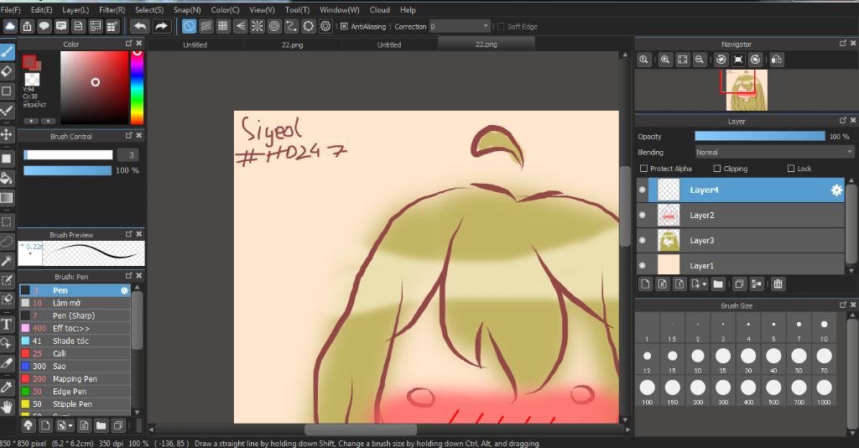
Task: Adjust the brush opacity slider
Action: click(x=67, y=170)
